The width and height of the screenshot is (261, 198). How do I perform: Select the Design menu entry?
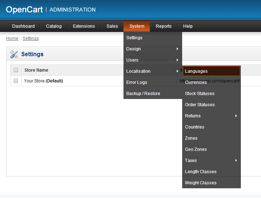[x=153, y=49]
